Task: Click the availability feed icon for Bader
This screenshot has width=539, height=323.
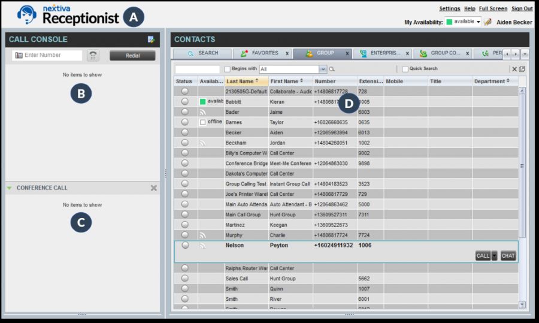Action: pos(203,112)
